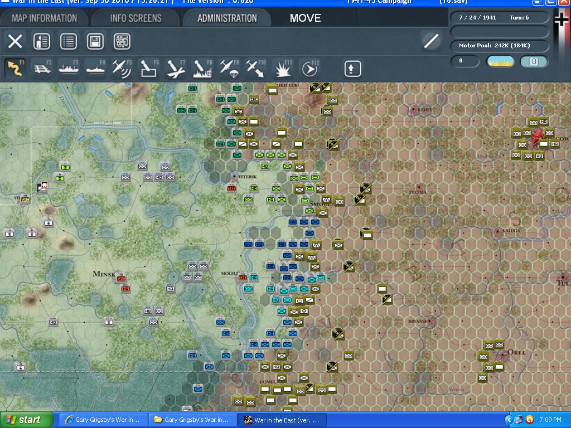Select the red SEC unit at Minsk
Image resolution: width=571 pixels, height=428 pixels.
click(x=121, y=279)
